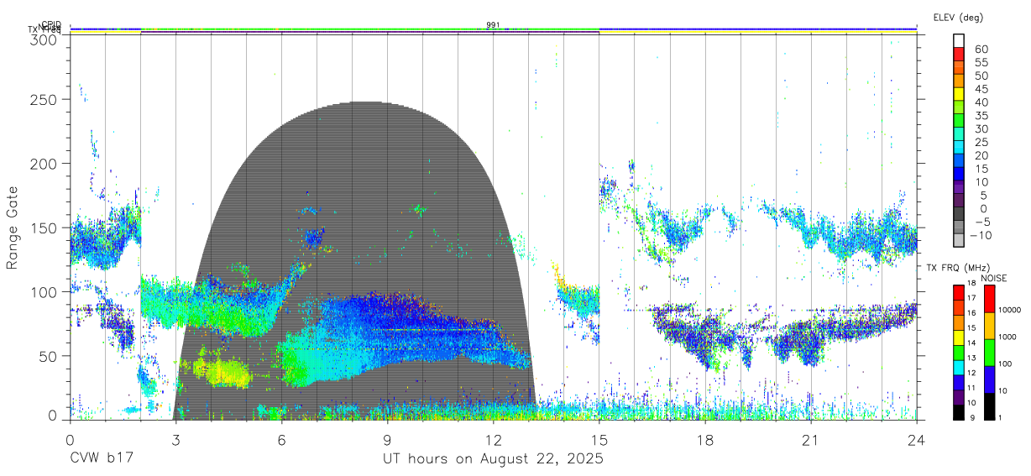Select the '100' tick label on the Range Gate axis
Image resolution: width=1031 pixels, height=476 pixels.
point(44,291)
